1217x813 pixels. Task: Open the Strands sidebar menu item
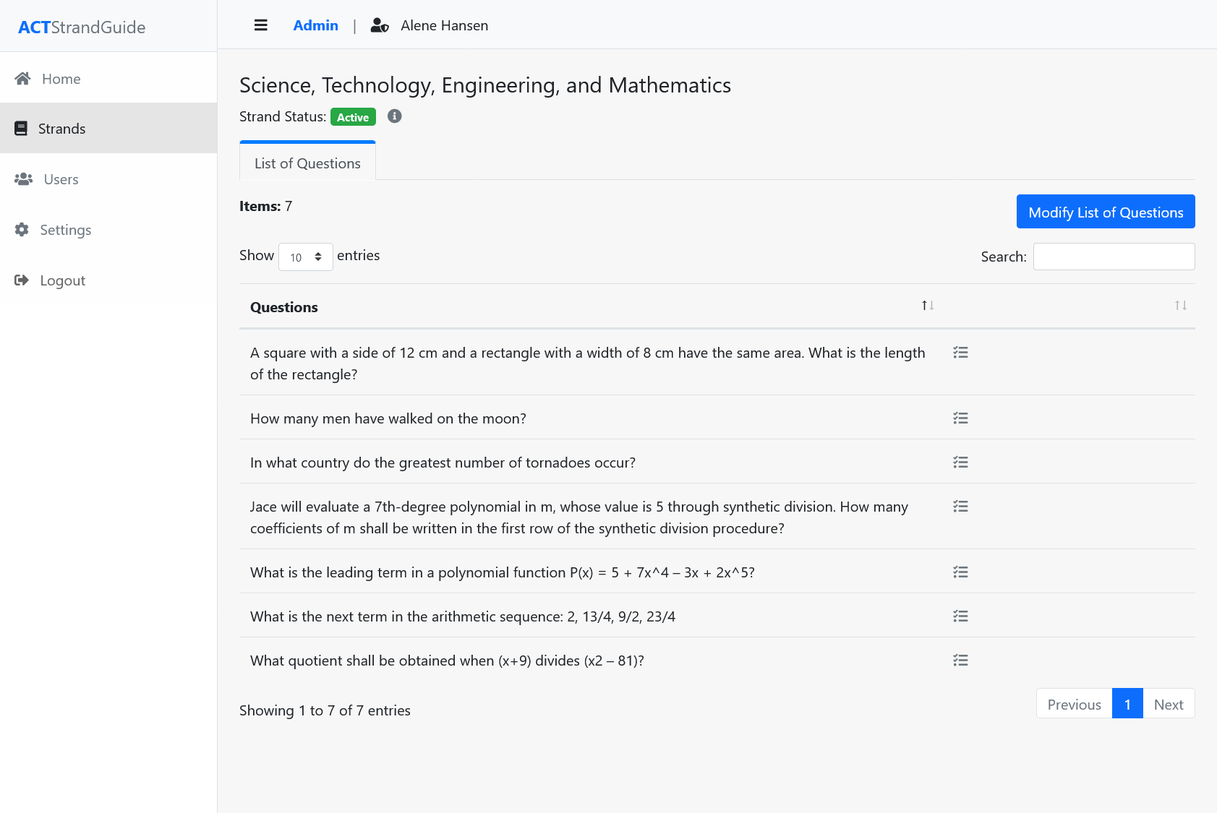click(61, 129)
